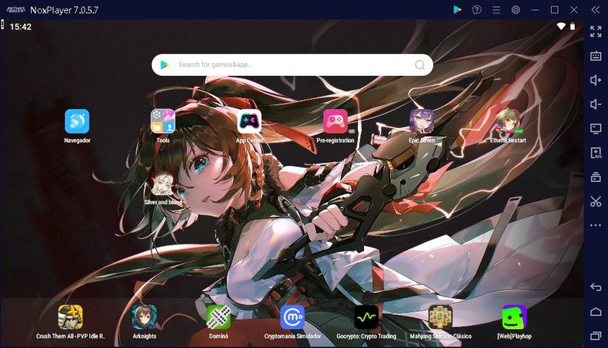Open Gocrypto: Crypto Trading app

[367, 317]
